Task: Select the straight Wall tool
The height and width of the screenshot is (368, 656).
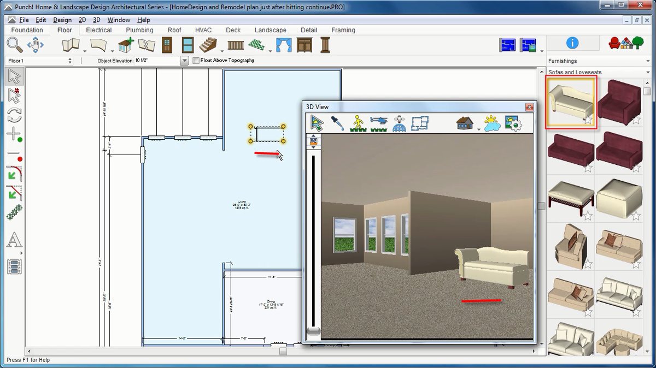Action: click(71, 45)
